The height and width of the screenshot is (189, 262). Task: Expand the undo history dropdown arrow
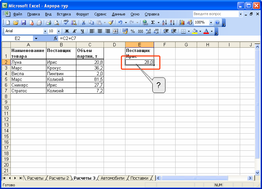click(126, 22)
